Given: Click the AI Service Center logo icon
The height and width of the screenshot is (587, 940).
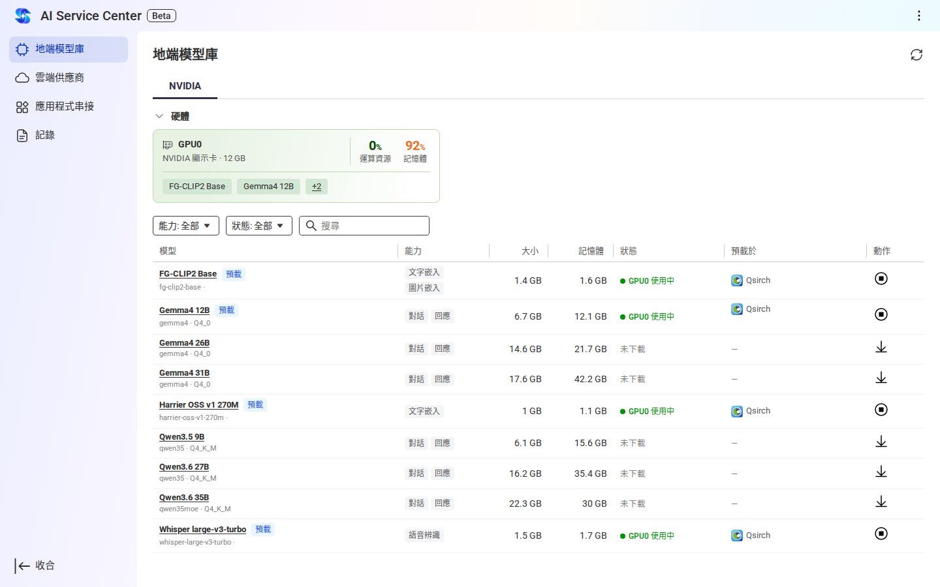Looking at the screenshot, I should [x=23, y=16].
